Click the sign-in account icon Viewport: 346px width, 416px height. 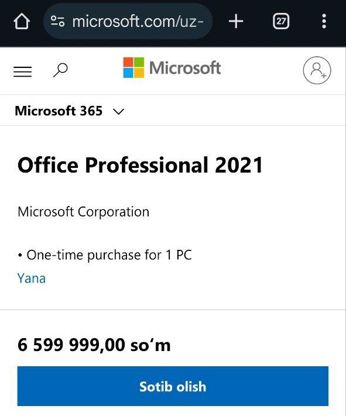pyautogui.click(x=317, y=70)
